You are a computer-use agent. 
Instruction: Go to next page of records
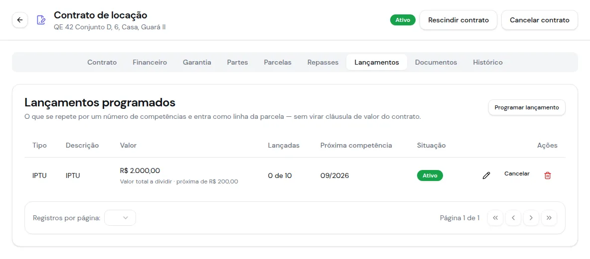tap(531, 218)
